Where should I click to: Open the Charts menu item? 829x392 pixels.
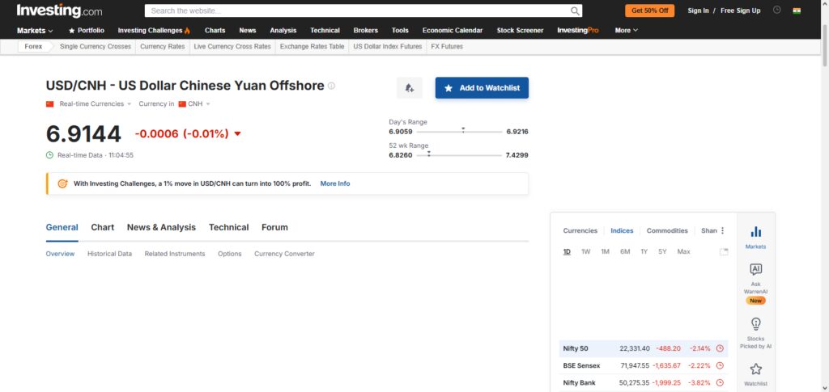215,31
